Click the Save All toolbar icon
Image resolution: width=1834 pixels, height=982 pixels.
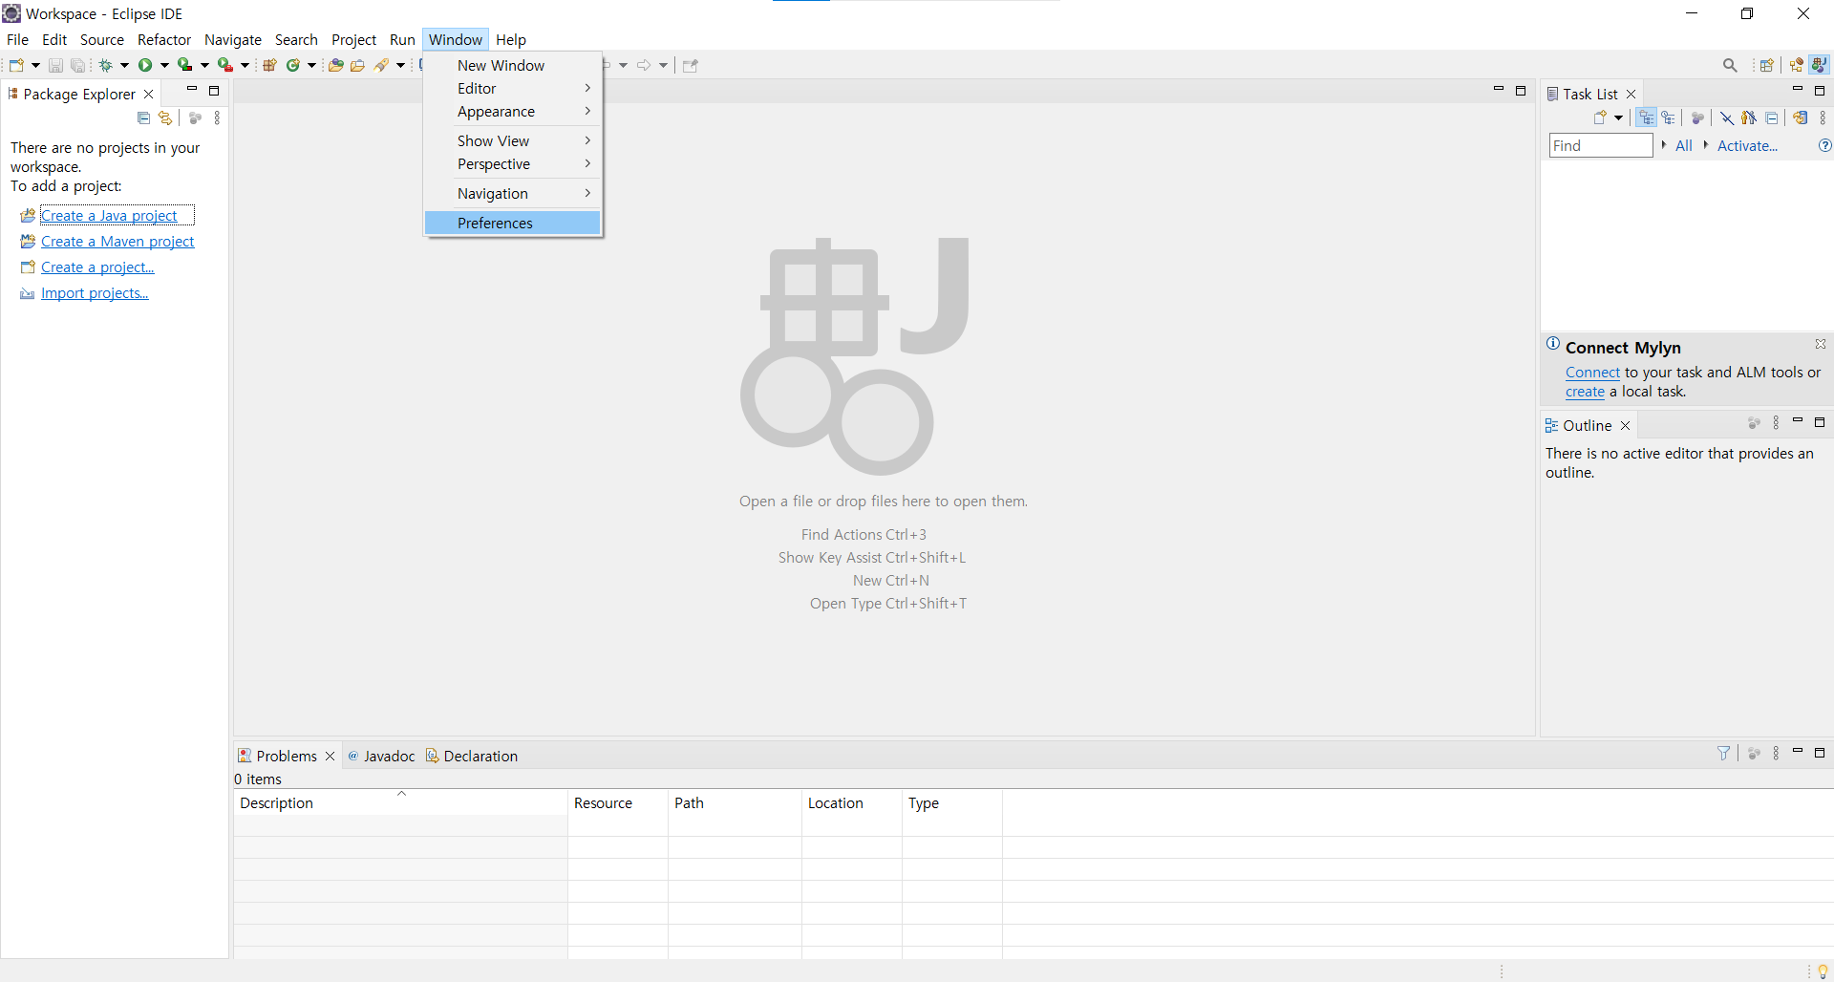[78, 66]
